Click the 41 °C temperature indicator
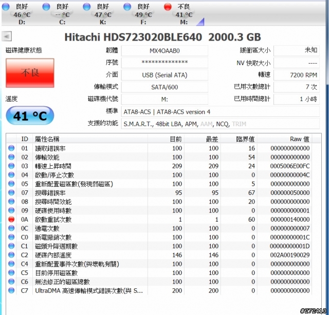This screenshot has height=315, width=329. point(30,115)
